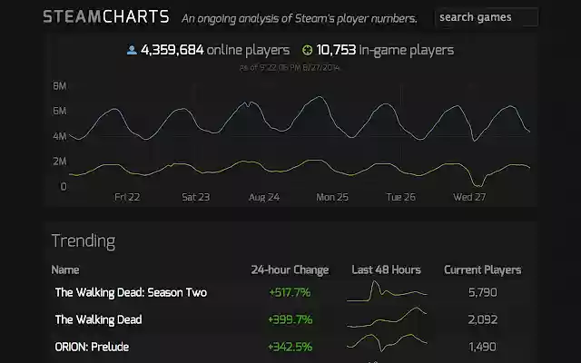Click Walking Dead: Season Two sparkline chart
Image resolution: width=581 pixels, height=363 pixels.
[x=387, y=291]
